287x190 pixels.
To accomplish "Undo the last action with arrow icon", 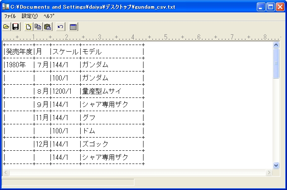I will [60, 27].
